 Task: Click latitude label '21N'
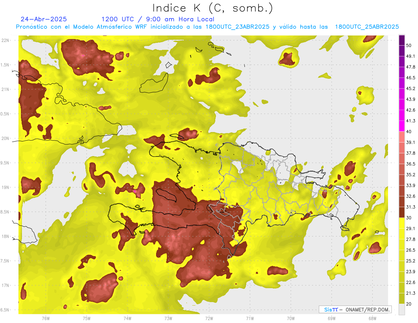pos(6,89)
